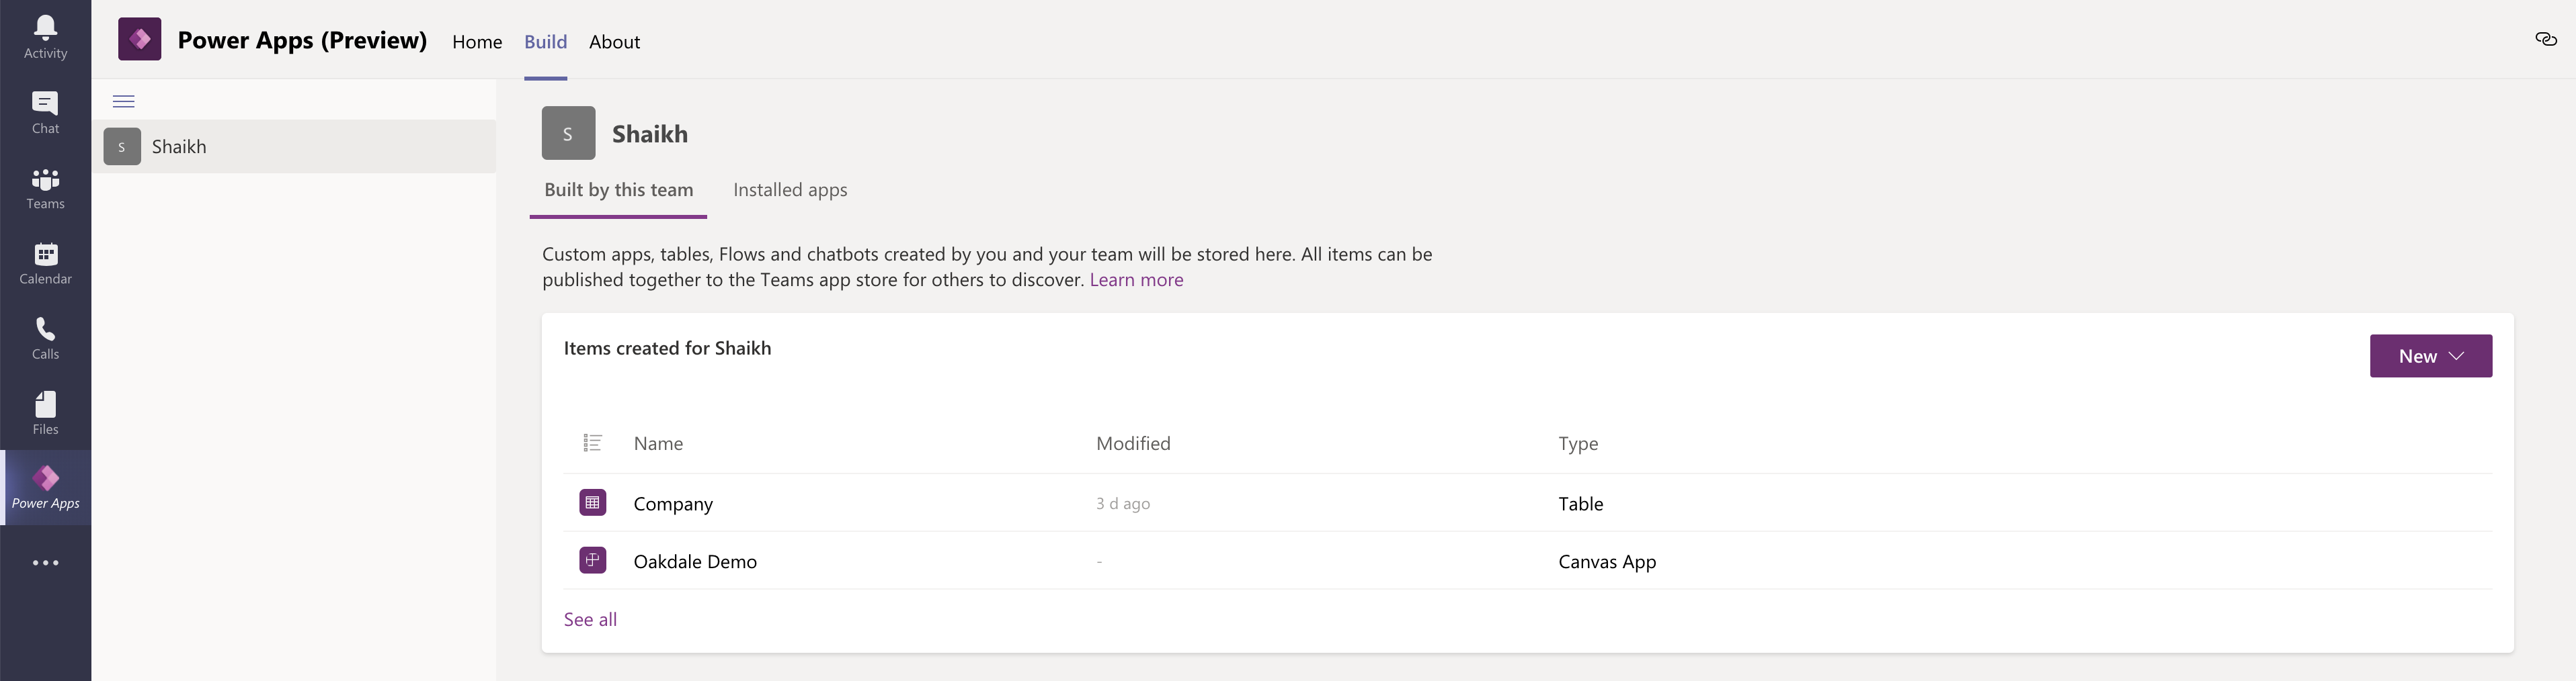Click the See all link
Screen dimensions: 2576x681
pyautogui.click(x=590, y=619)
